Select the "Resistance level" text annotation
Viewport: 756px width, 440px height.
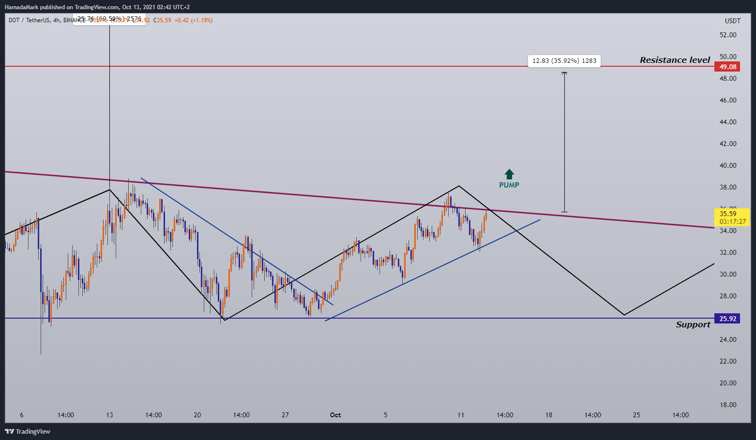tap(675, 60)
